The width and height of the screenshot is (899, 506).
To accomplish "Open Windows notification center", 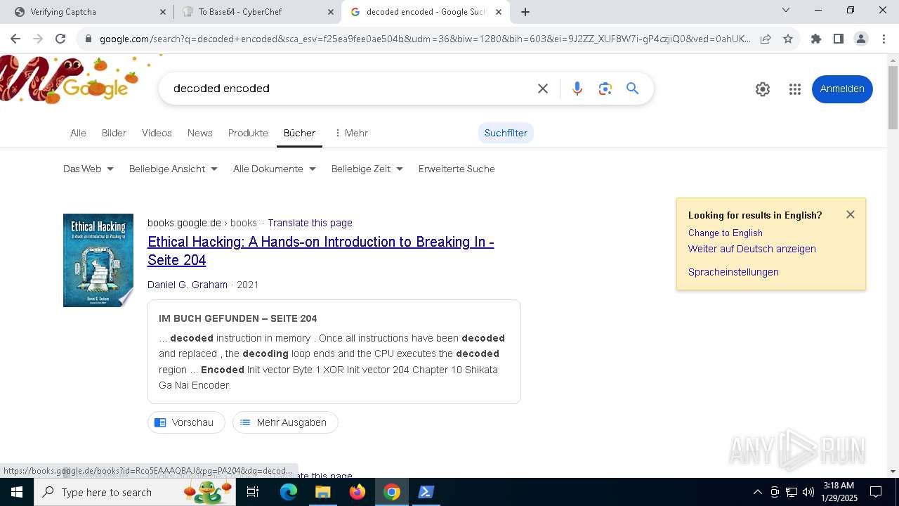I will coord(876,492).
